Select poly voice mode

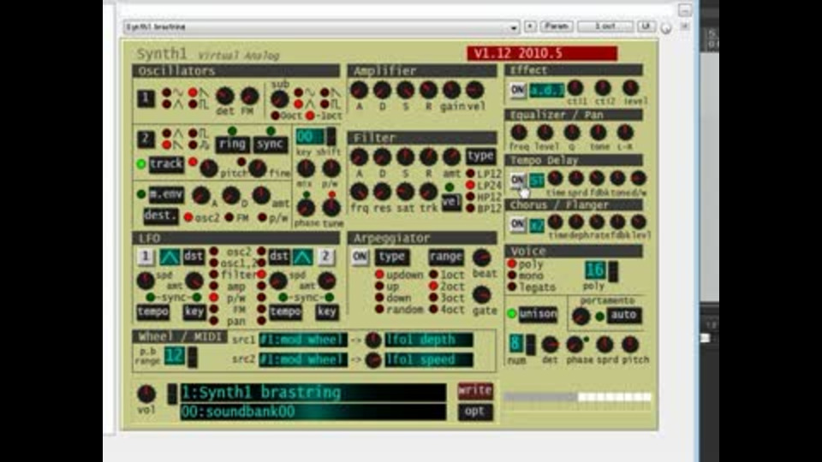pyautogui.click(x=512, y=264)
